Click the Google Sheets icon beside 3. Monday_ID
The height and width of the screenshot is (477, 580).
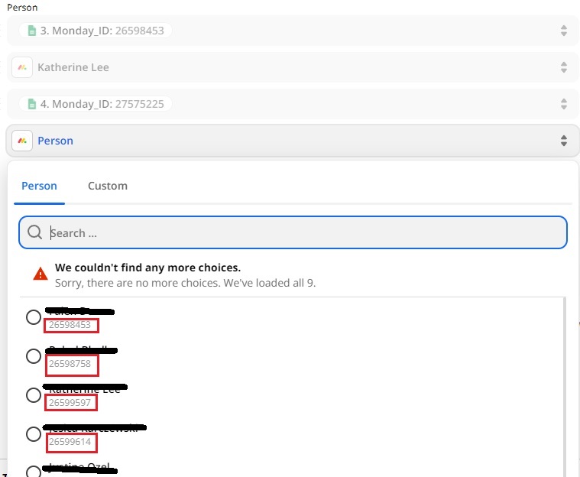(32, 31)
